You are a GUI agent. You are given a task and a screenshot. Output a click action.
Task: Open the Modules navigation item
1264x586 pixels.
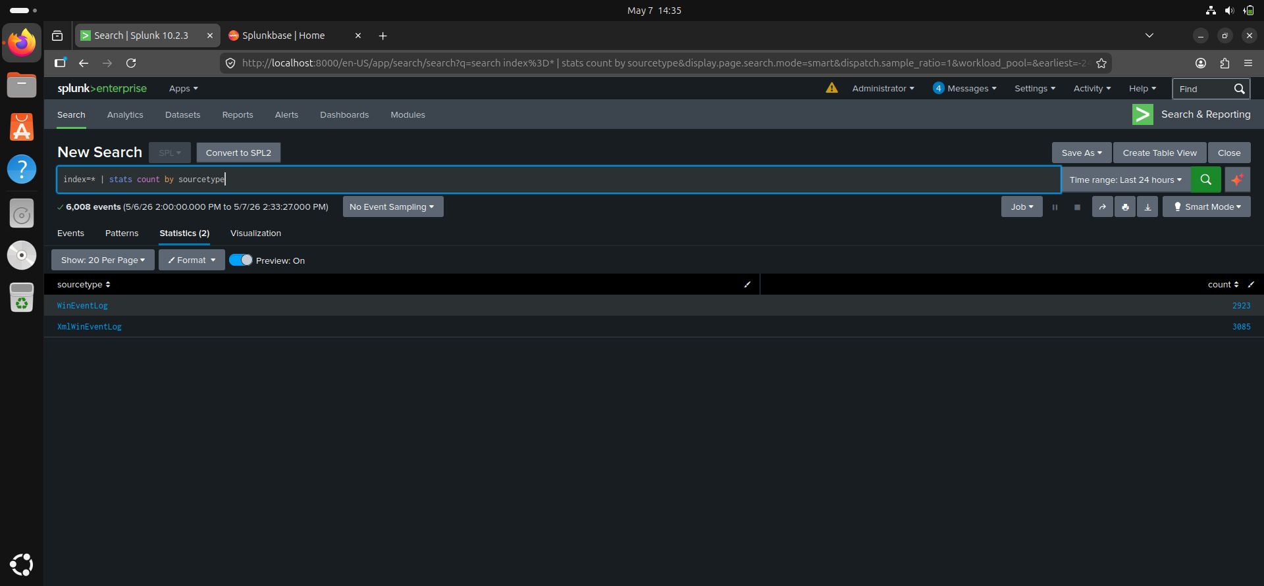click(408, 114)
